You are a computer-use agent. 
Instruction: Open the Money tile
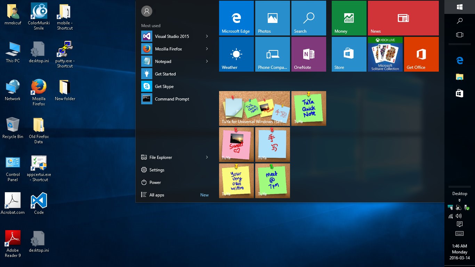(349, 18)
